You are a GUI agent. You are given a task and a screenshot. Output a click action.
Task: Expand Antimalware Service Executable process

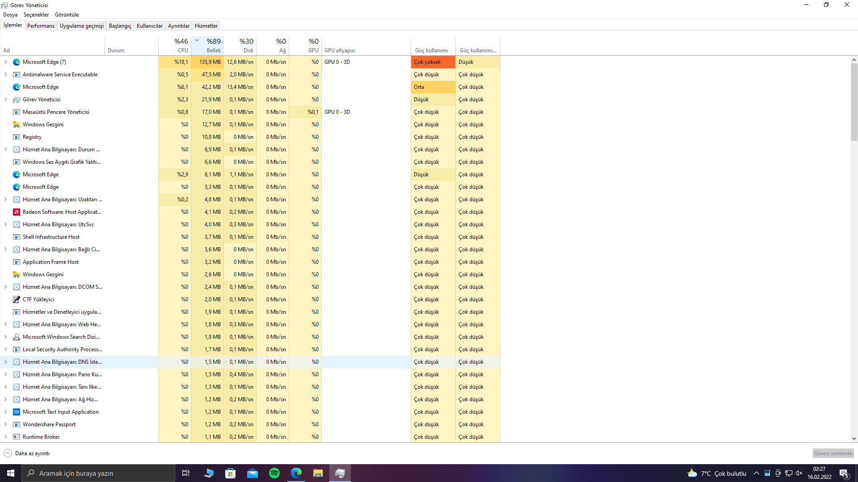tap(5, 75)
